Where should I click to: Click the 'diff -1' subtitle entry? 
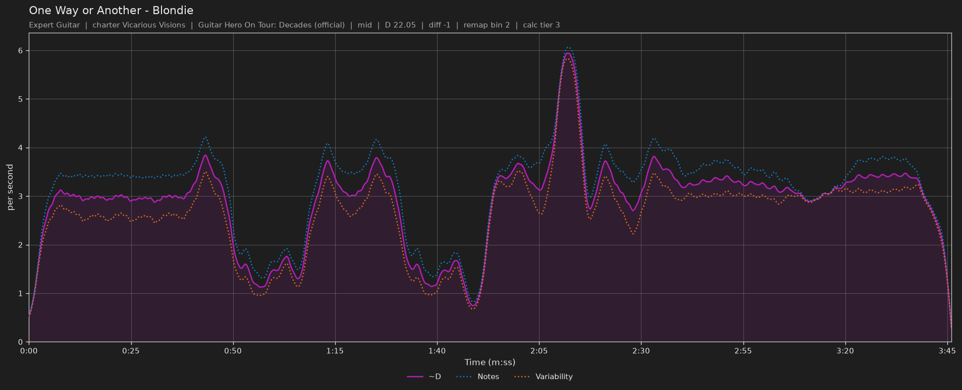[440, 25]
